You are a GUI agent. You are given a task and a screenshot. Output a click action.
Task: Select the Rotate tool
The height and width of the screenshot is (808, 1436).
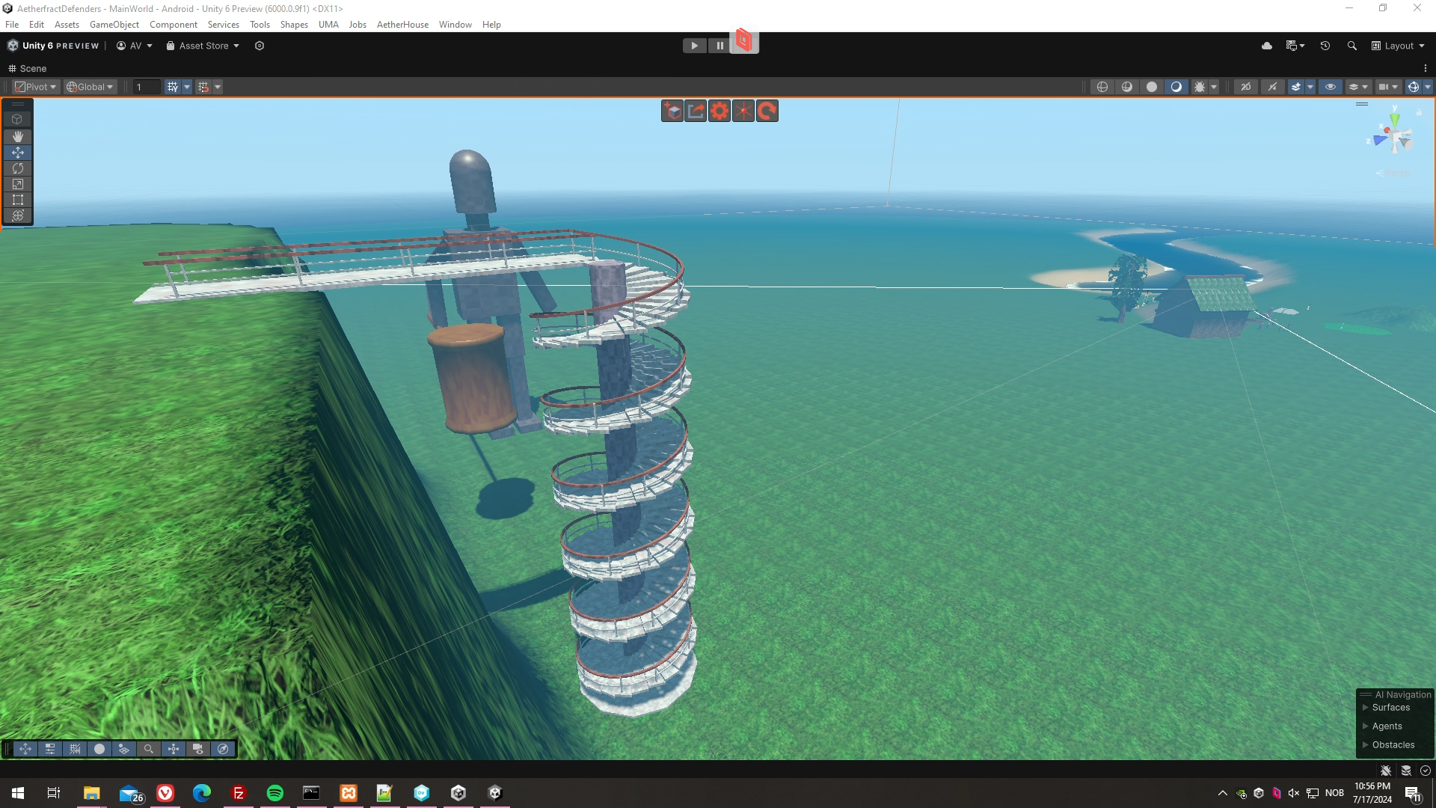(x=17, y=168)
